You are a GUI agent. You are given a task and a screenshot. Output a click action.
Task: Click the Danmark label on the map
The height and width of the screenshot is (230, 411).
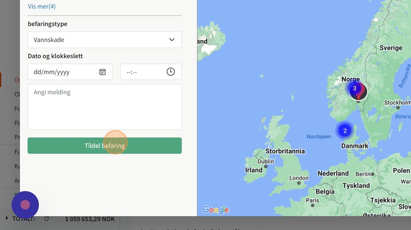[x=355, y=146]
